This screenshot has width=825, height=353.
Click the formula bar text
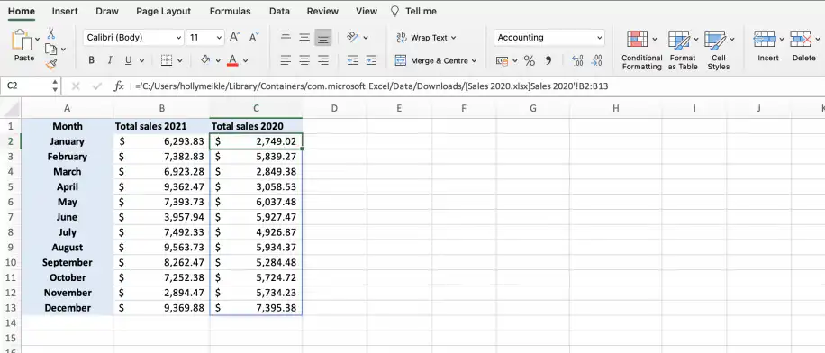(371, 86)
